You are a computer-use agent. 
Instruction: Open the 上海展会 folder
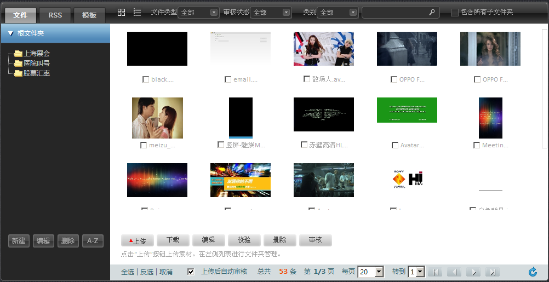pyautogui.click(x=37, y=54)
